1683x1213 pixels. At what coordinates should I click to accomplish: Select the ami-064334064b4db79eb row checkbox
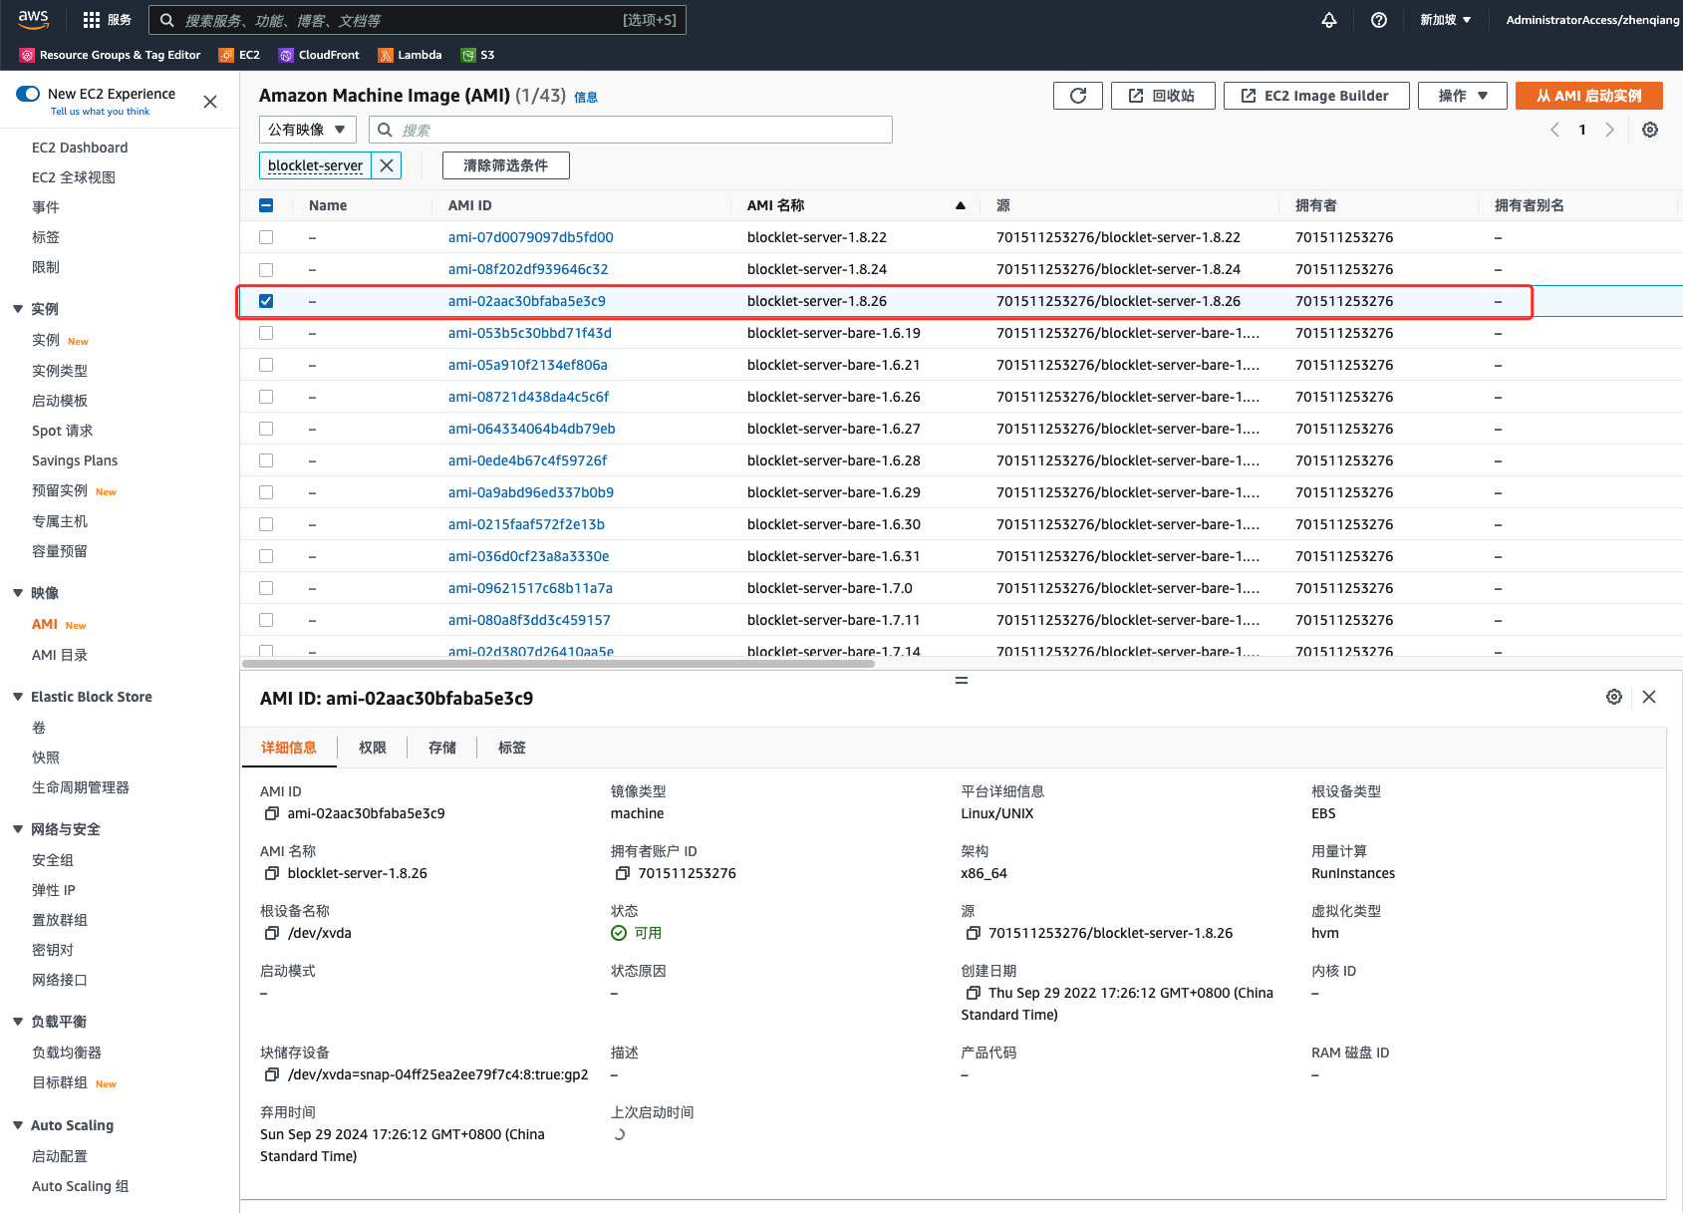(266, 429)
